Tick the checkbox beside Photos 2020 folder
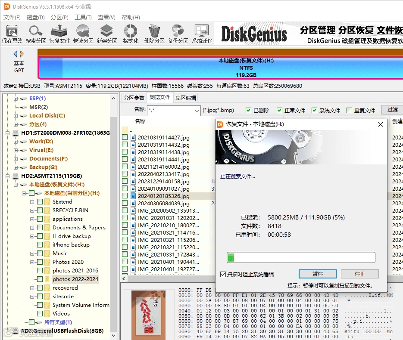This screenshot has height=340, width=403. [40, 262]
